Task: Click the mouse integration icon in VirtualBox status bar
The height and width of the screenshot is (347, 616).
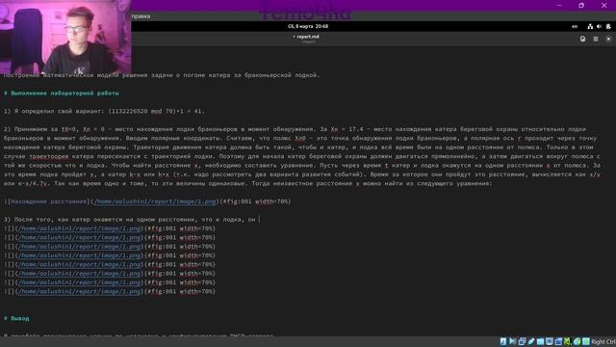Action: (577, 341)
